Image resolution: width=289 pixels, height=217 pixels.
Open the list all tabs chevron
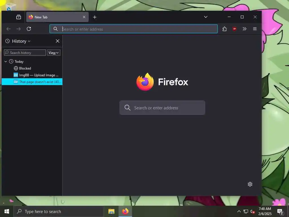[206, 17]
